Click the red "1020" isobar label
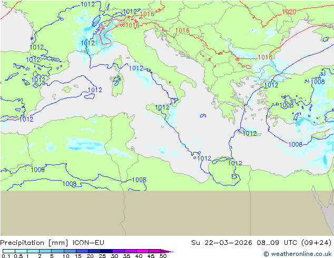This screenshot has width=334, height=258. click(x=289, y=12)
